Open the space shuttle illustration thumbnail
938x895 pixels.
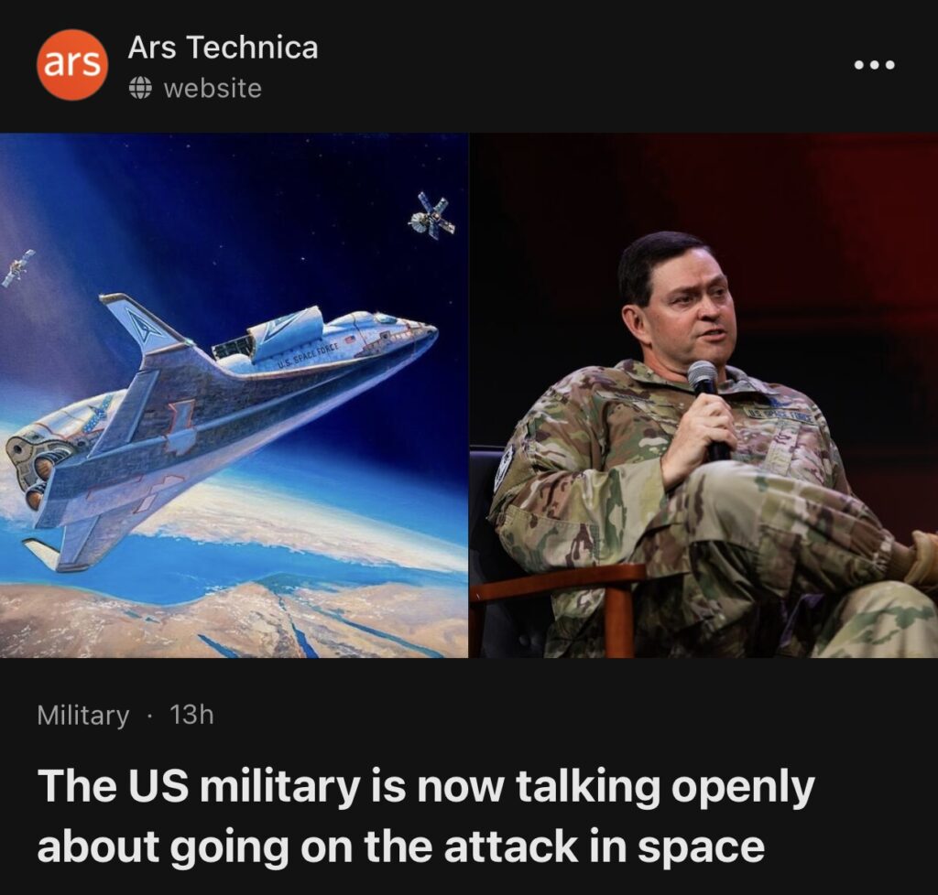(234, 395)
